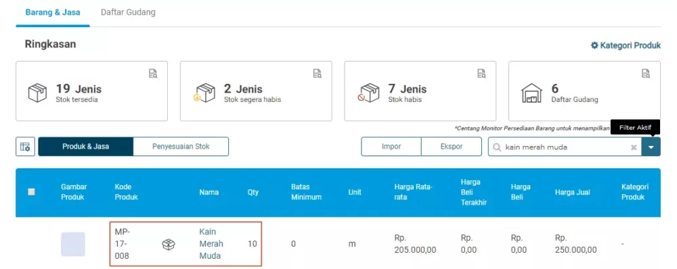Click the magnifier icon in search field
This screenshot has width=677, height=269.
point(497,147)
